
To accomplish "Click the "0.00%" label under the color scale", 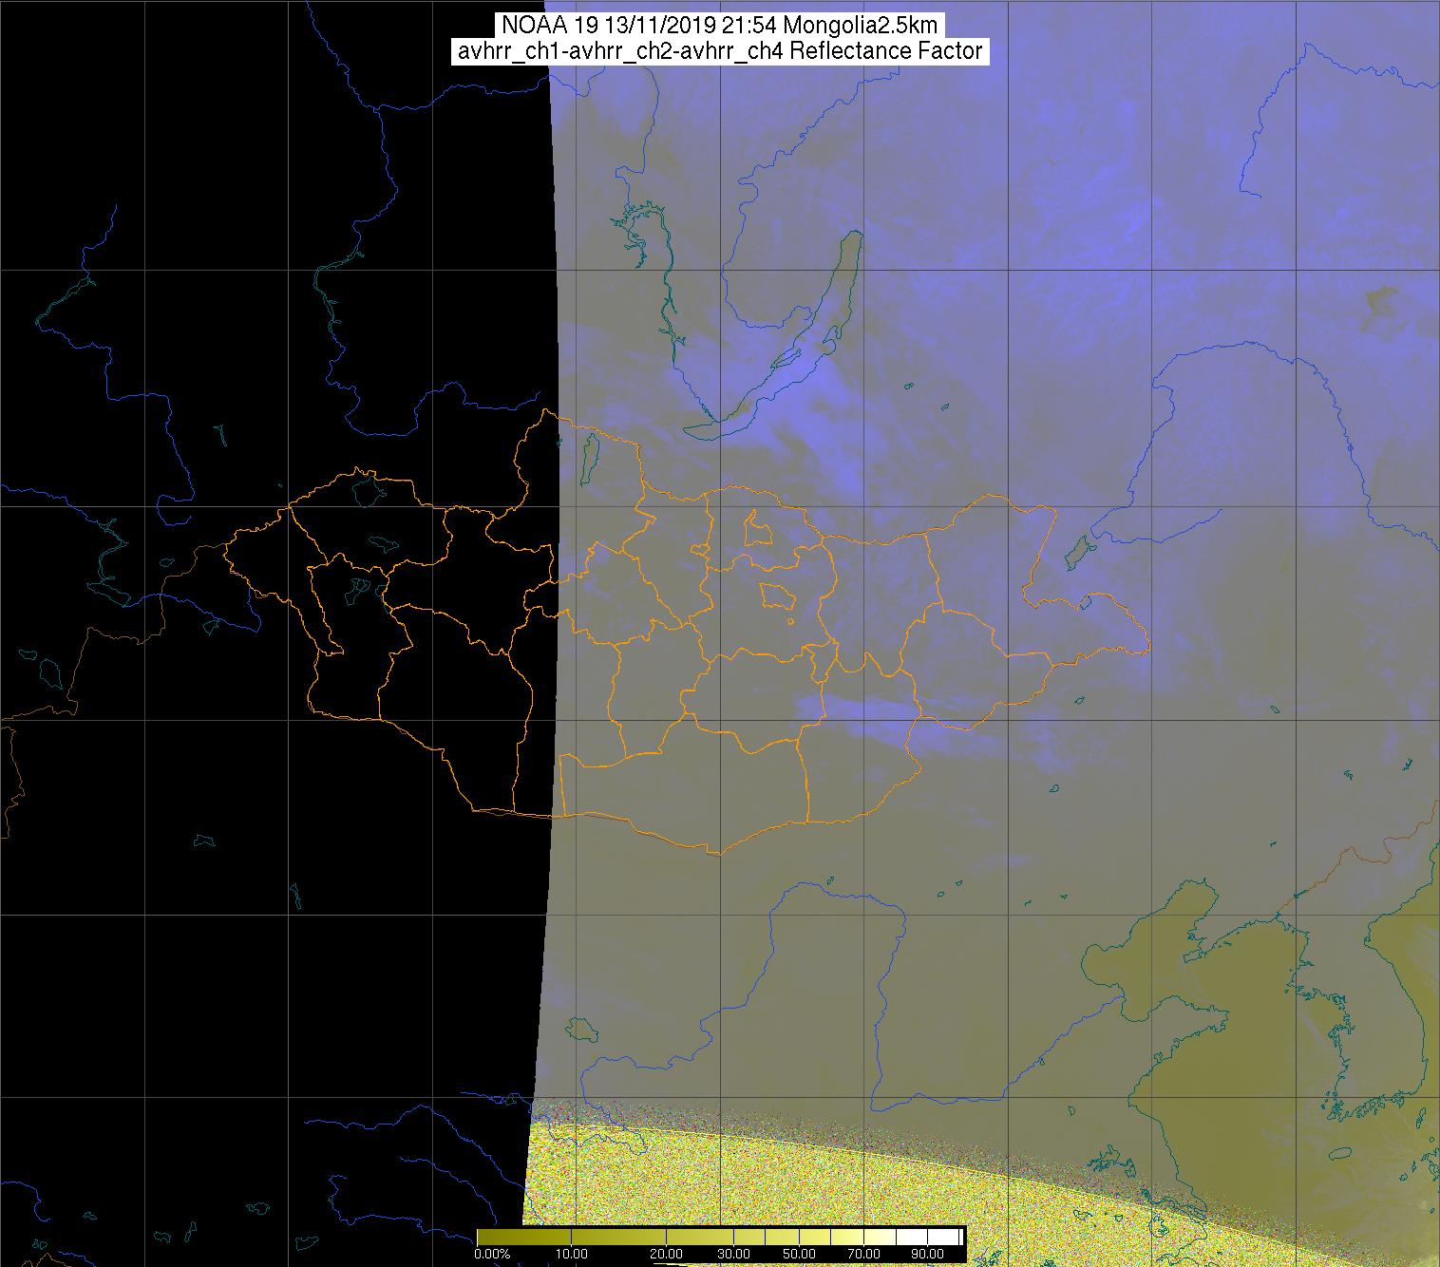I will click(x=492, y=1254).
